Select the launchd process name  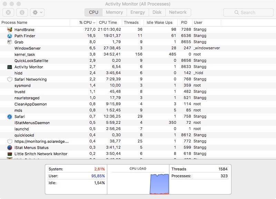pos(22,129)
